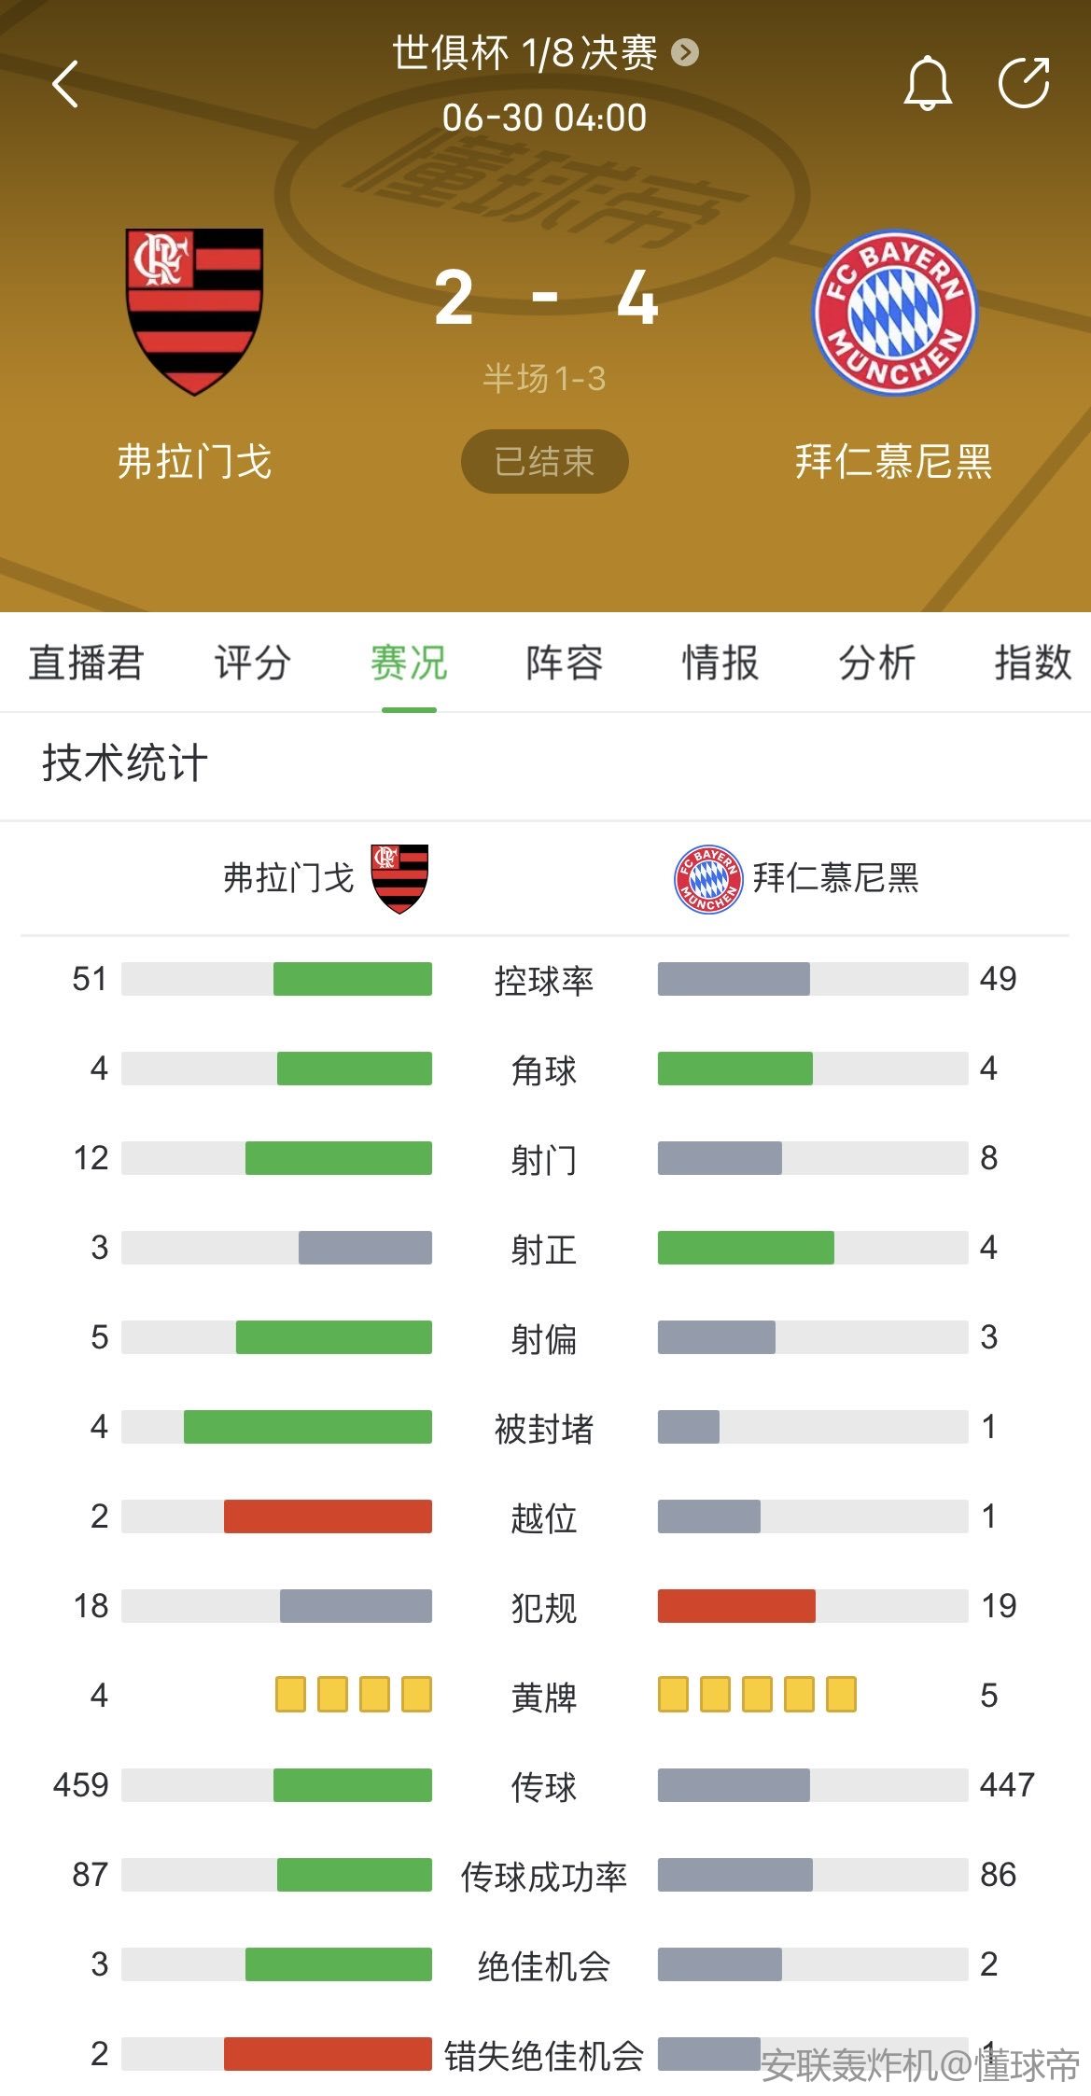This screenshot has width=1091, height=2096.
Task: Go to the 阵容 tab
Action: click(x=564, y=663)
